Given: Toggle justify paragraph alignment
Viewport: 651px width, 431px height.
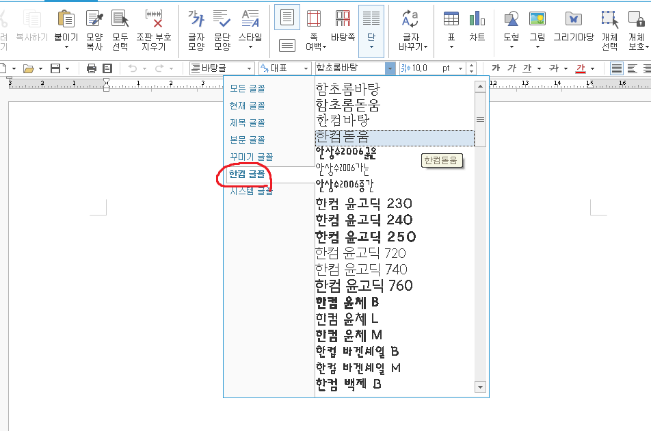Looking at the screenshot, I should [x=617, y=68].
